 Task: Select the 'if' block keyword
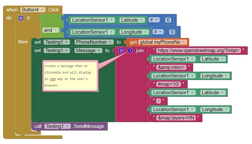(28, 18)
